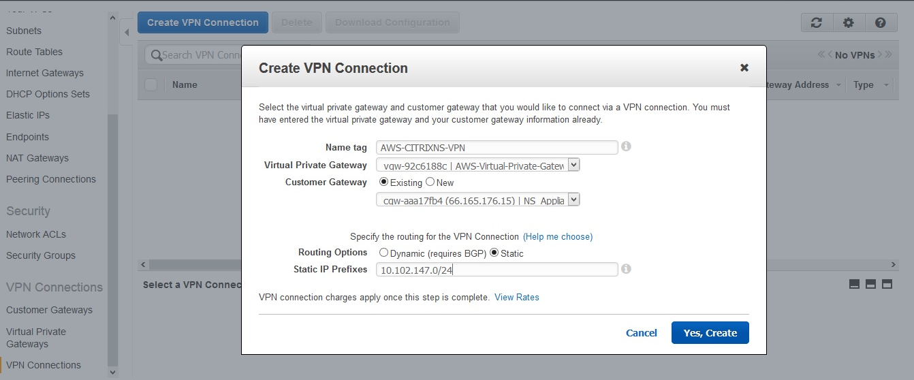Open Customer Gateways in the sidebar

pyautogui.click(x=49, y=310)
